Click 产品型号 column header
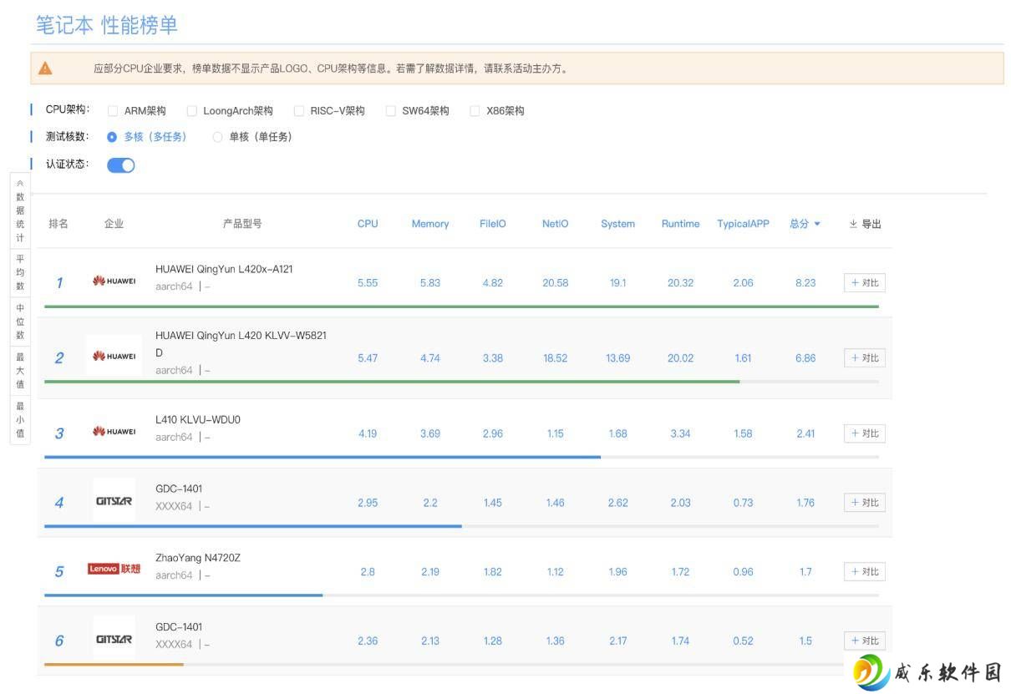Screen dimensions: 1011x694 tap(242, 224)
